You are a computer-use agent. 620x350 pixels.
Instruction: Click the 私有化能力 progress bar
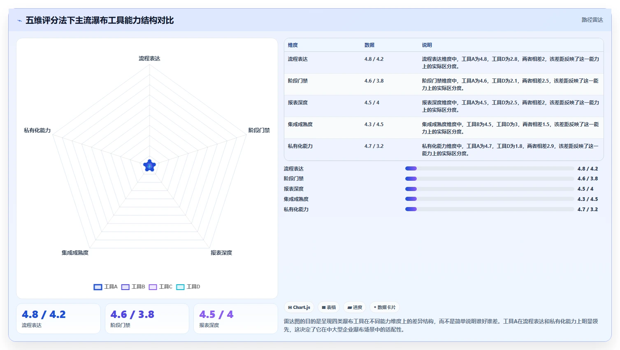(490, 209)
